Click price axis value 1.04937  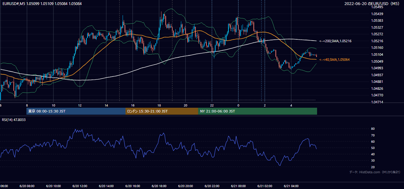coord(377,75)
